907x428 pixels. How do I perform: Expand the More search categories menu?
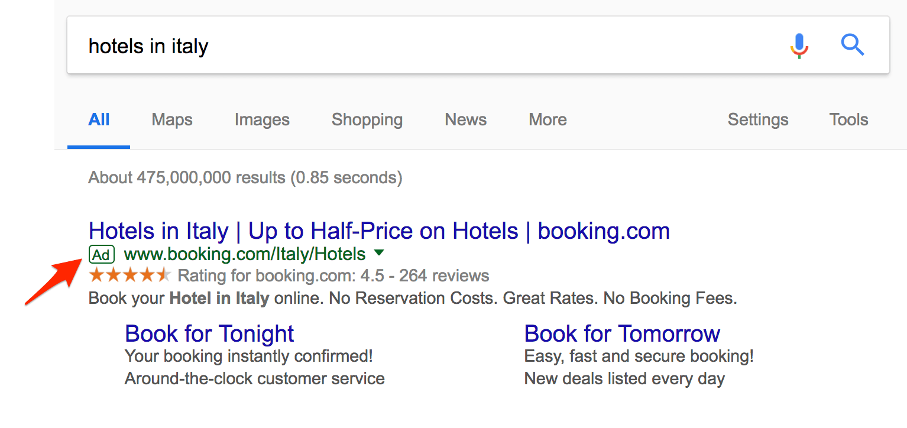548,120
